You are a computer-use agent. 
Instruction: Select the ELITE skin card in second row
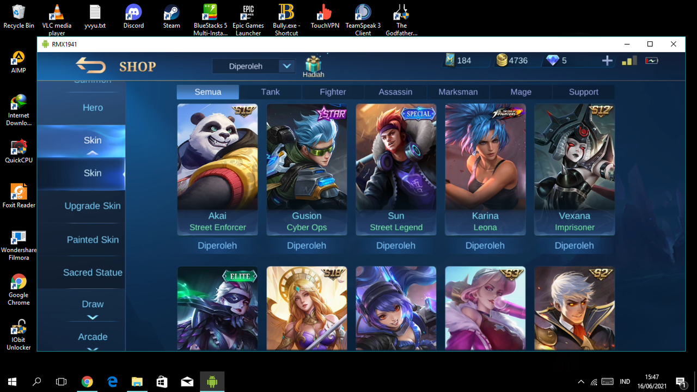(x=217, y=308)
